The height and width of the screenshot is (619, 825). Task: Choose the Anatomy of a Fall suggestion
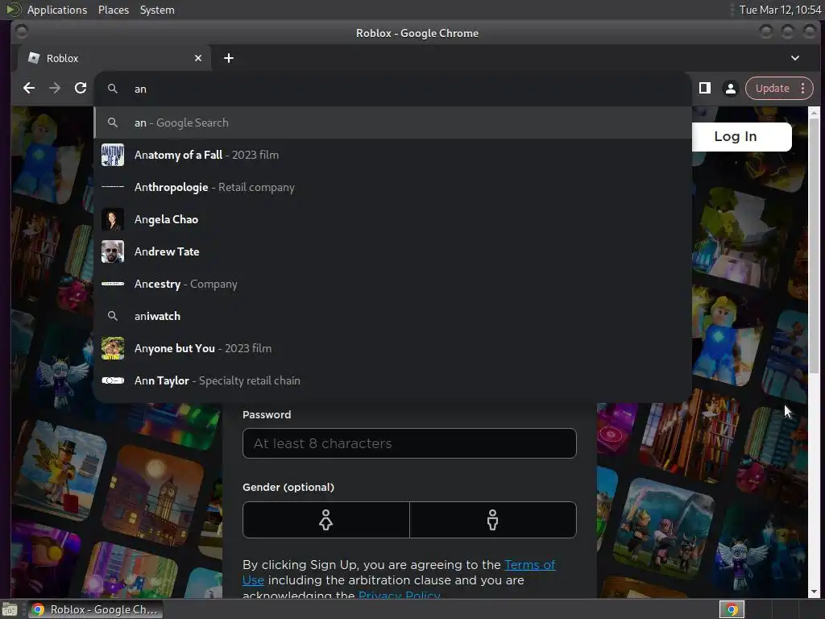click(x=392, y=155)
